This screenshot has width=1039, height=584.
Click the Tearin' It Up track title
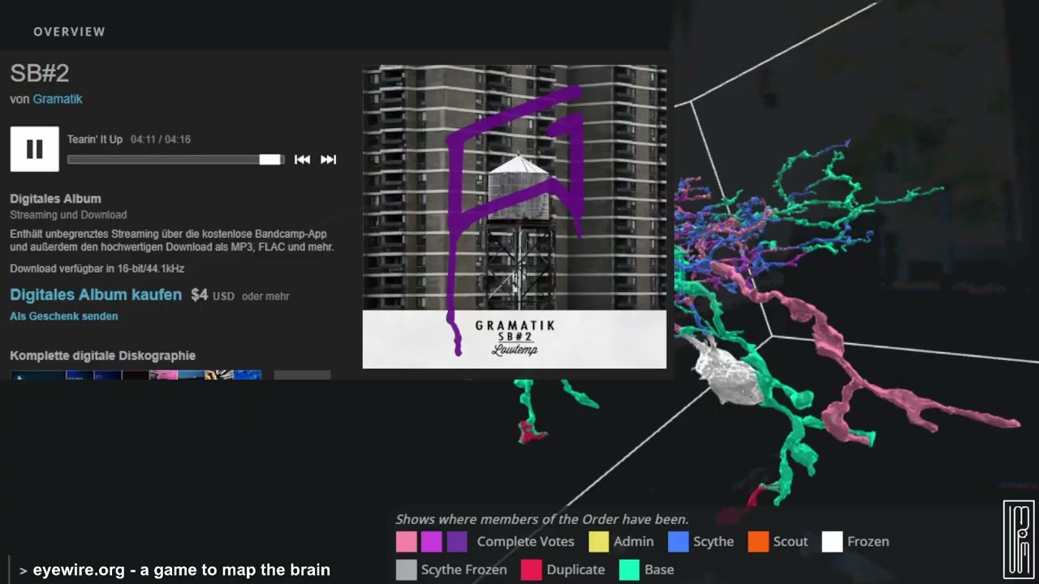pos(95,140)
